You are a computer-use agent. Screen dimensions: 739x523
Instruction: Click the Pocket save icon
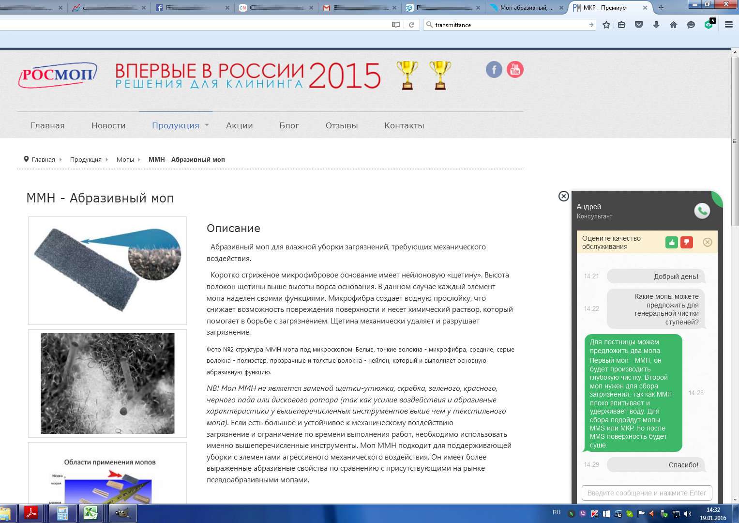(x=639, y=25)
